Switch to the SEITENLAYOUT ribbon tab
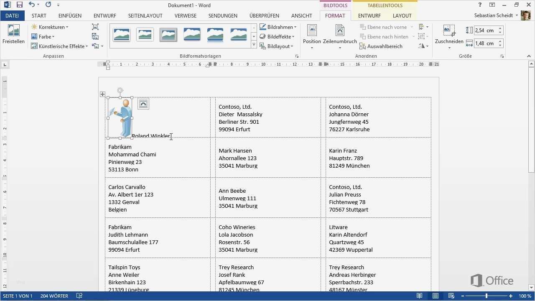 pos(145,15)
